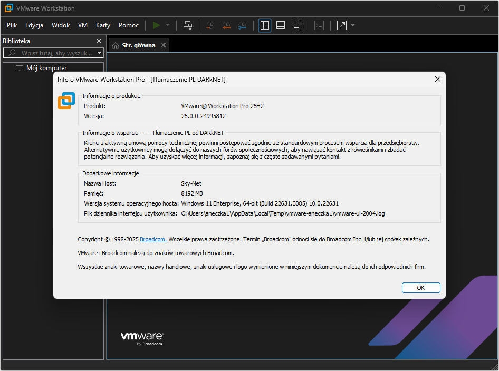Close the Biblioteka panel
The width and height of the screenshot is (499, 371).
pyautogui.click(x=99, y=41)
